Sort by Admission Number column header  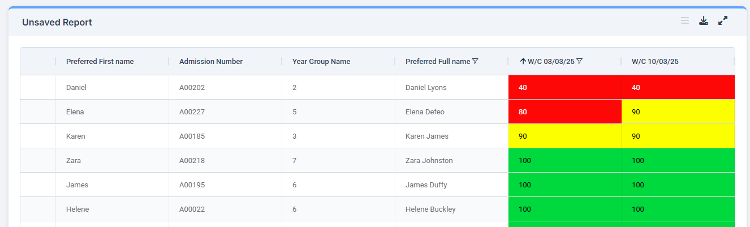point(210,61)
